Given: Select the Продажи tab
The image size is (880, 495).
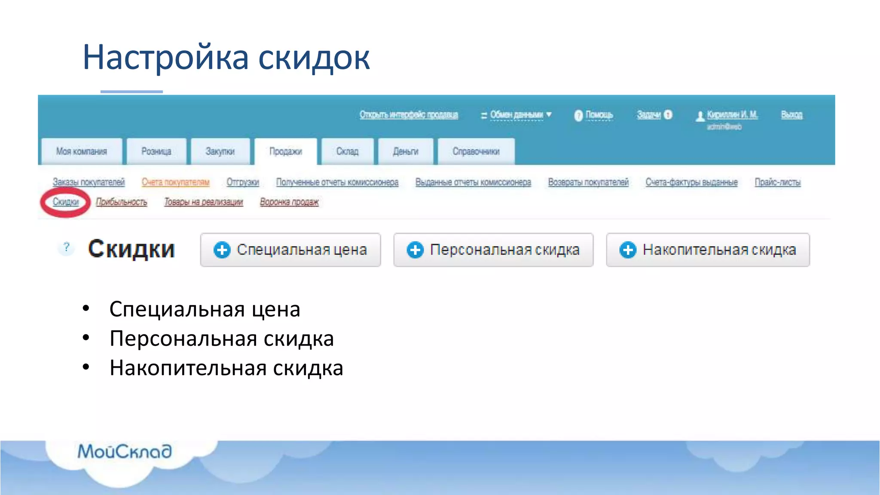Looking at the screenshot, I should (x=286, y=151).
